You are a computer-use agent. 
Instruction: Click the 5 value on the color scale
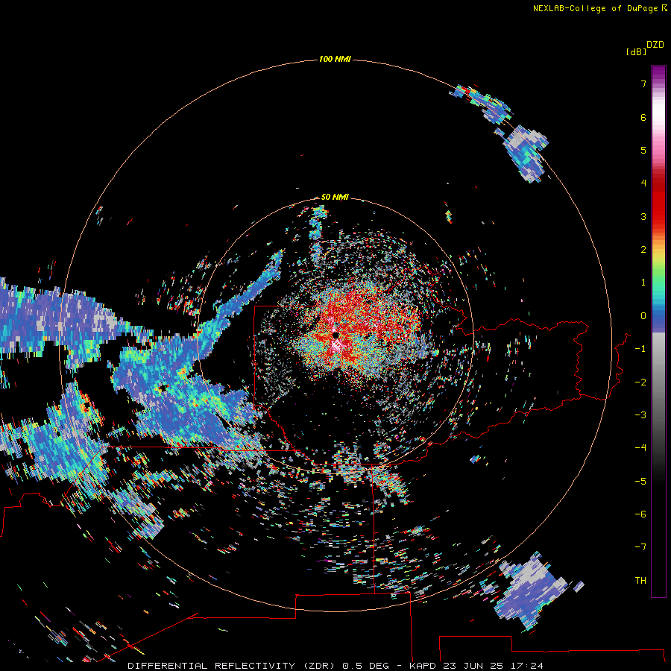tap(643, 150)
